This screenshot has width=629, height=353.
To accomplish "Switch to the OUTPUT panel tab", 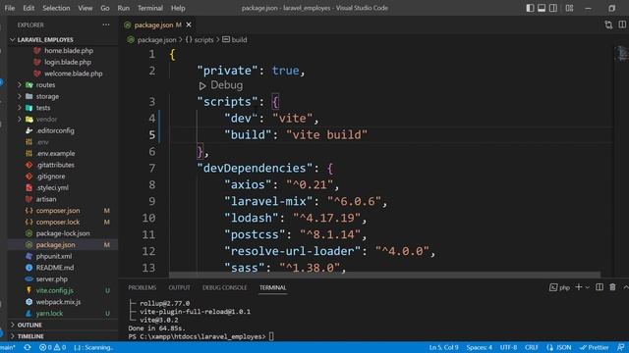I will 179,287.
